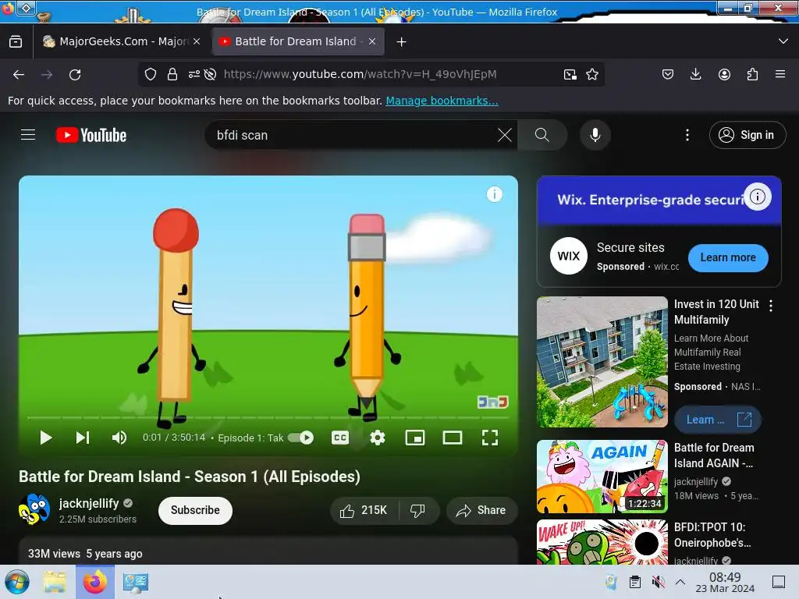The width and height of the screenshot is (799, 599).
Task: Reload the current page
Action: [75, 74]
